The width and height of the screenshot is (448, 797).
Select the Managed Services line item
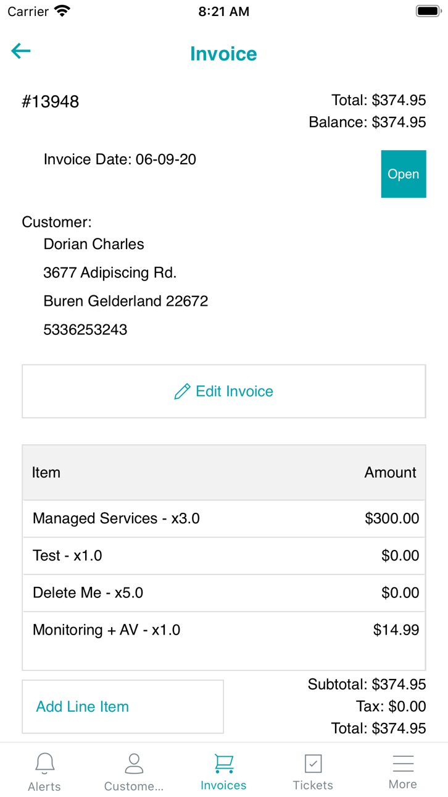tap(224, 518)
